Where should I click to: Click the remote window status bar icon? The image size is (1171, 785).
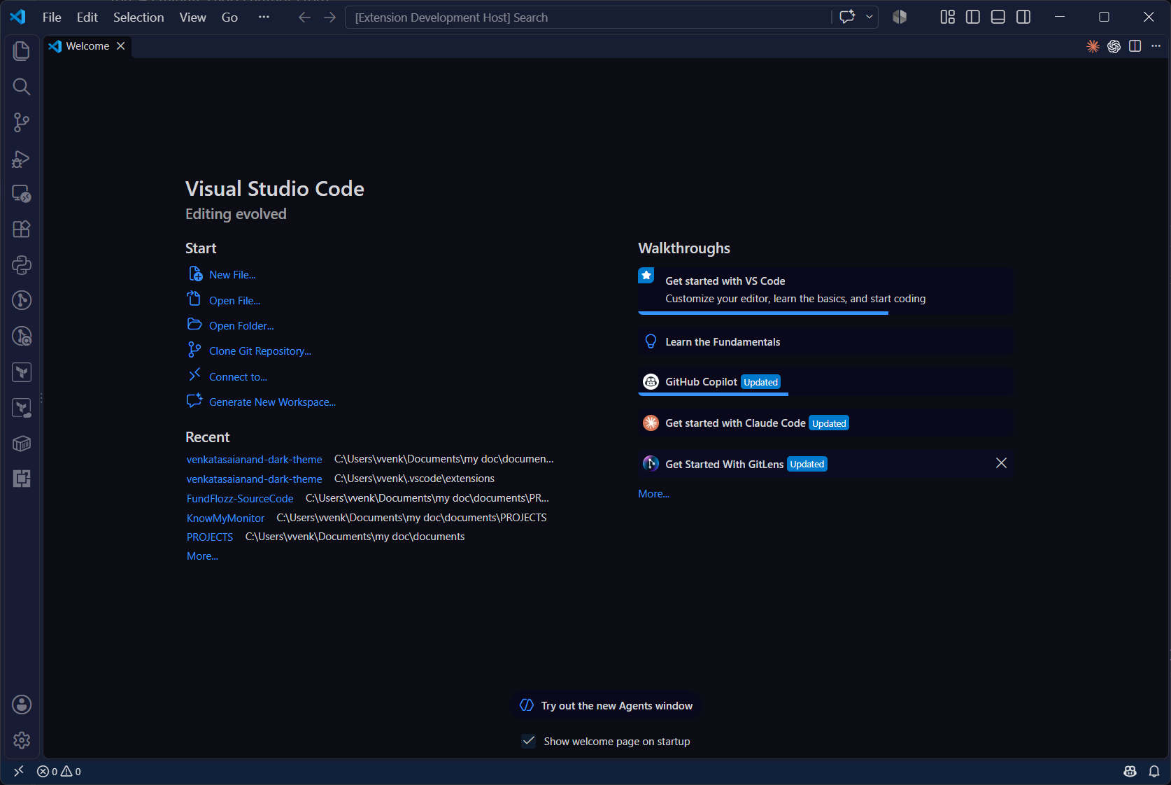click(19, 771)
